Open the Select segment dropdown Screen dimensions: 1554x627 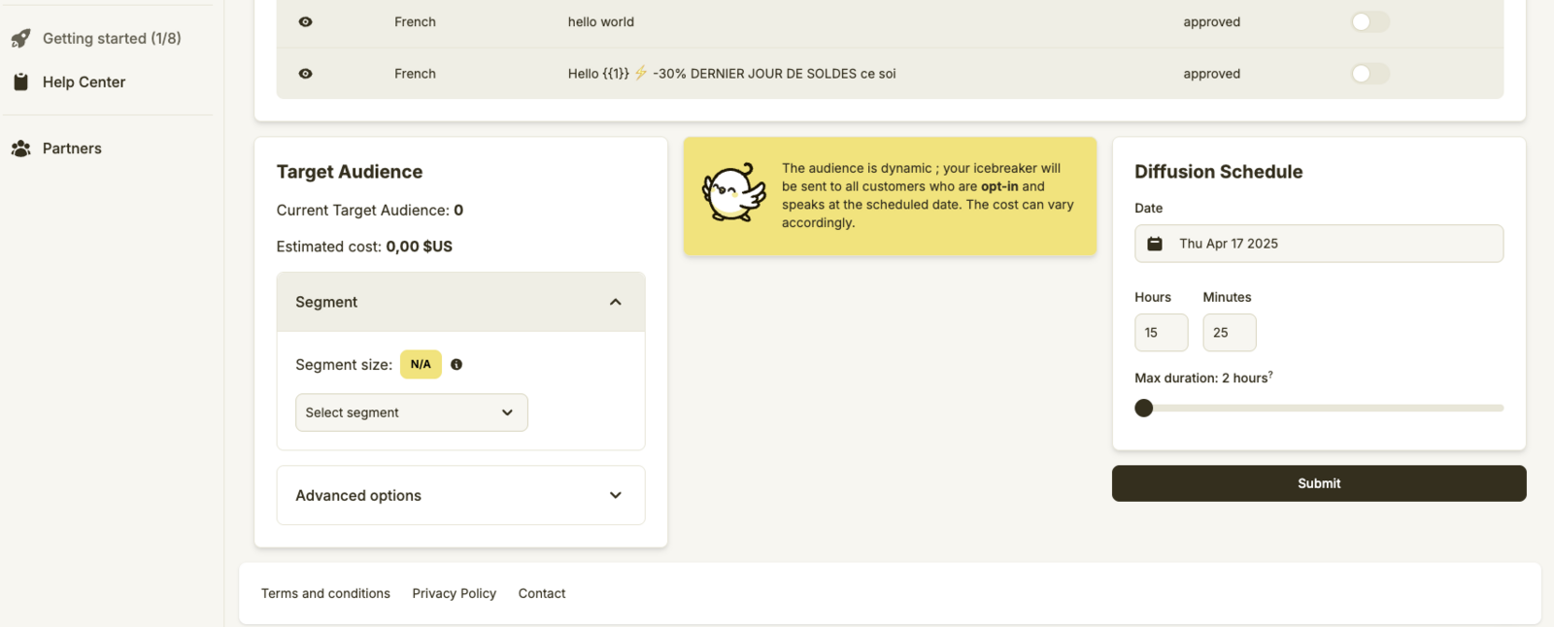click(x=411, y=412)
